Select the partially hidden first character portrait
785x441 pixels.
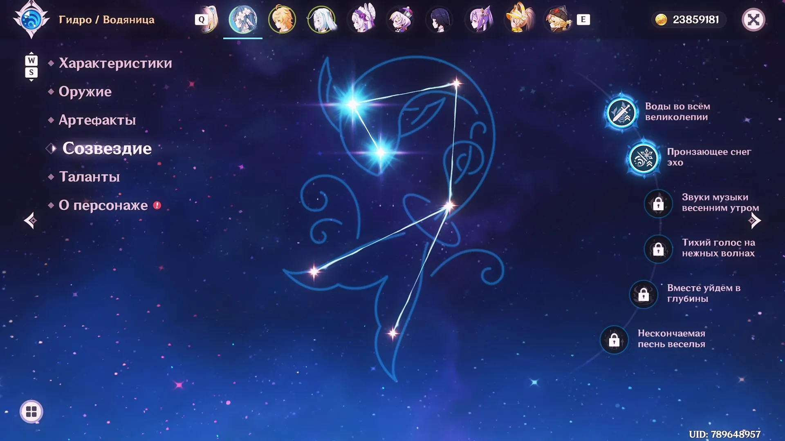tap(212, 19)
